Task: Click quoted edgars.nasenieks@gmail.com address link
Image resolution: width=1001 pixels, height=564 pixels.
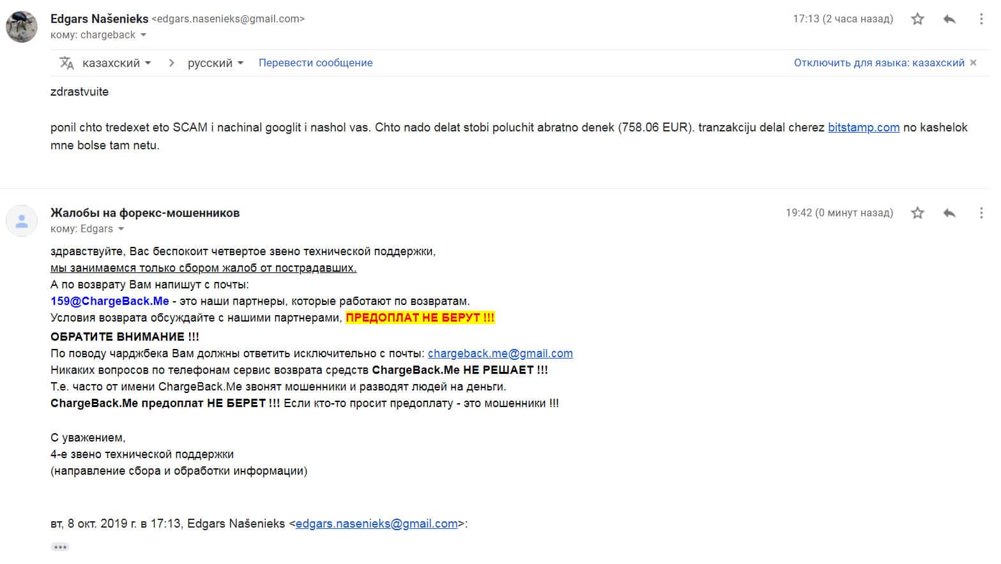Action: point(376,524)
